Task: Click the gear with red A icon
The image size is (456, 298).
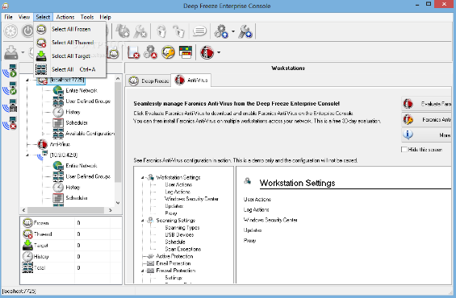Action: pyautogui.click(x=151, y=52)
